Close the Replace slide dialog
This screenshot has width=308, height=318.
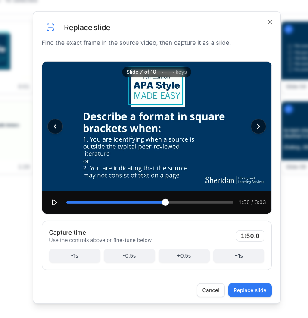(x=270, y=22)
